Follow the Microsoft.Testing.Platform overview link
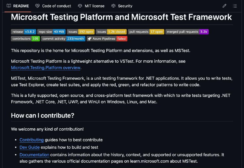 click(45, 68)
